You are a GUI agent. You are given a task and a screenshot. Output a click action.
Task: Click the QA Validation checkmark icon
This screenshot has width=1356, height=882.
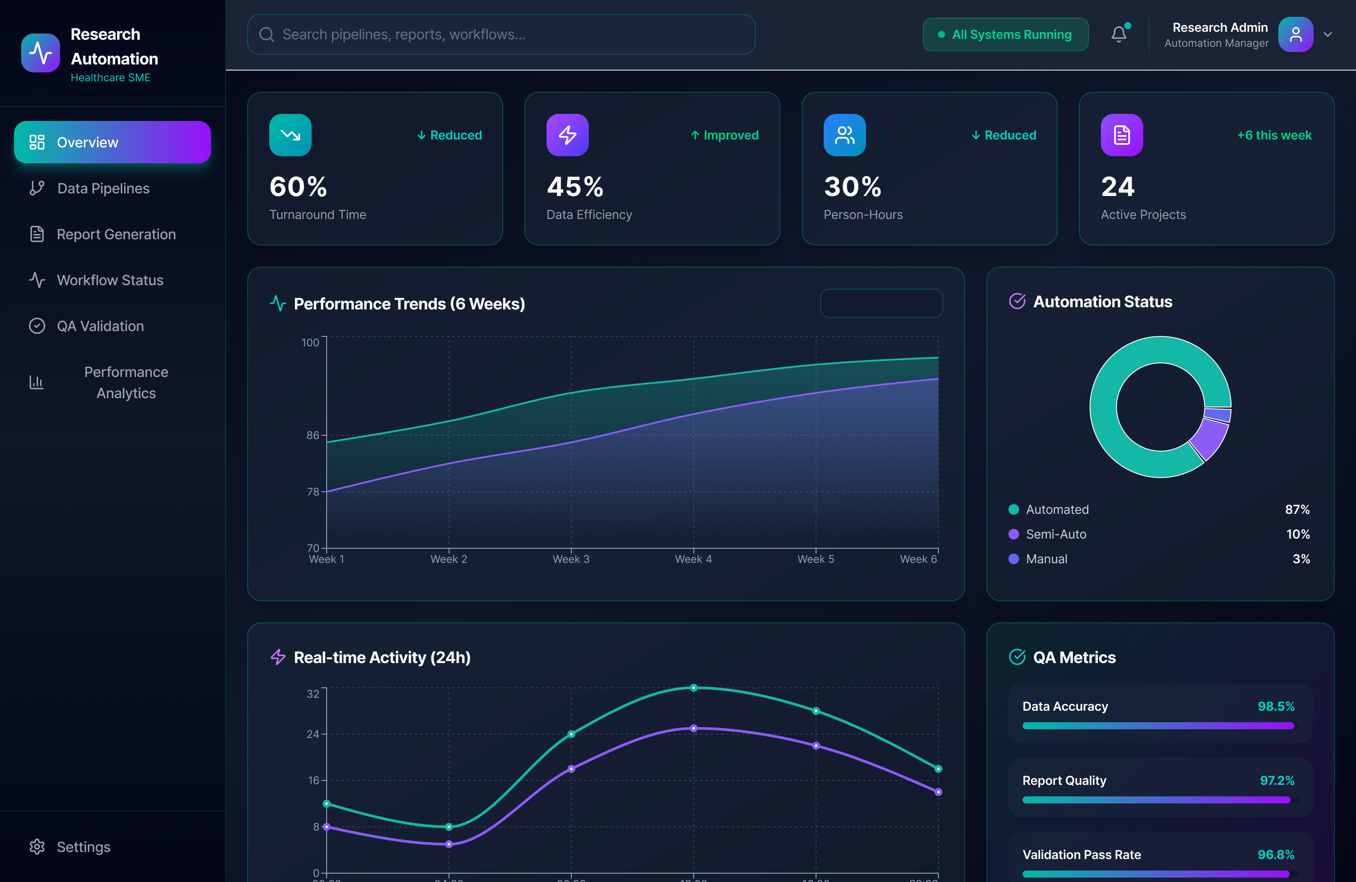coord(37,325)
